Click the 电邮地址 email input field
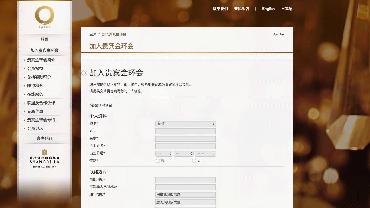The image size is (370, 208). pyautogui.click(x=185, y=180)
